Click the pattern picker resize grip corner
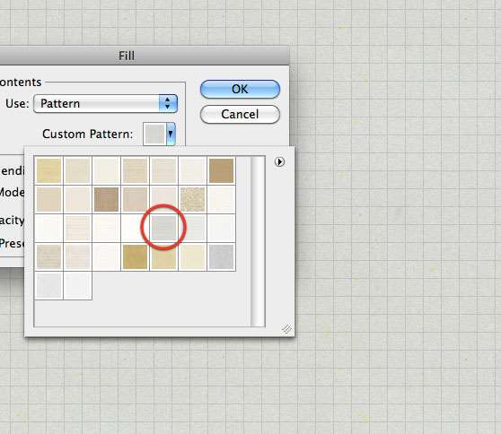The width and height of the screenshot is (501, 434). point(286,329)
